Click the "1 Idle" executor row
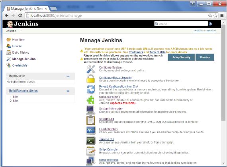 point(14,97)
